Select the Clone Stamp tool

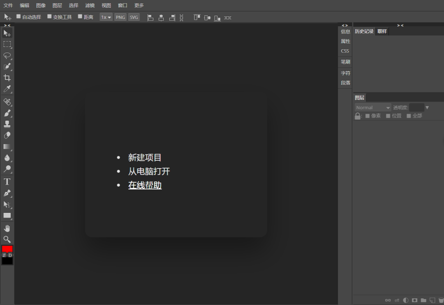7,124
